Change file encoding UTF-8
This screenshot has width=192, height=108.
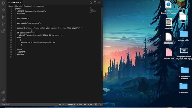79,104
